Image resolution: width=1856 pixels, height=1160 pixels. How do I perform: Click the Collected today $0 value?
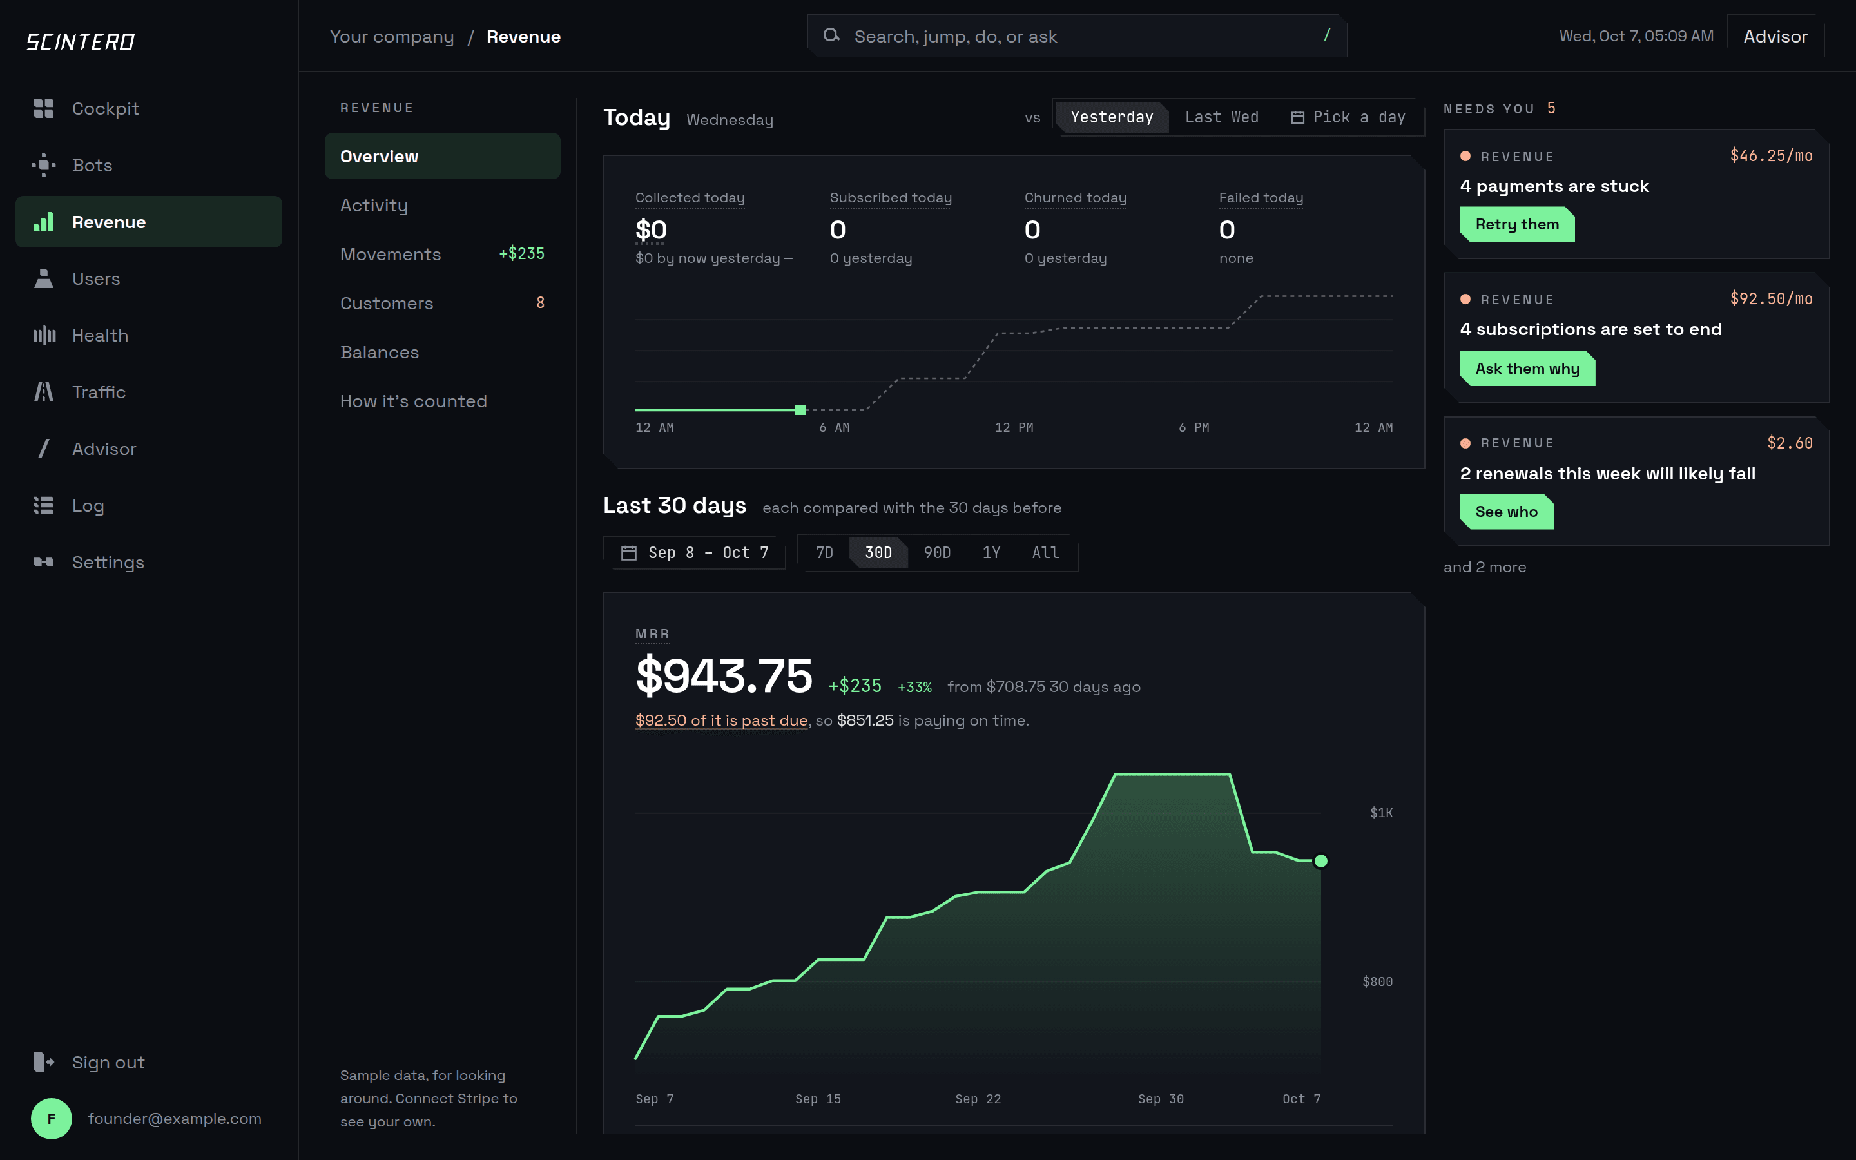(650, 229)
